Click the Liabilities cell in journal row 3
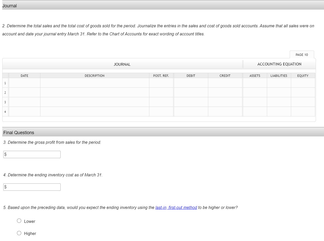The image size is (324, 241). pyautogui.click(x=279, y=102)
